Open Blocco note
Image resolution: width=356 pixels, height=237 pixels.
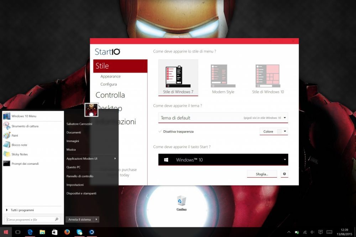pyautogui.click(x=33, y=145)
